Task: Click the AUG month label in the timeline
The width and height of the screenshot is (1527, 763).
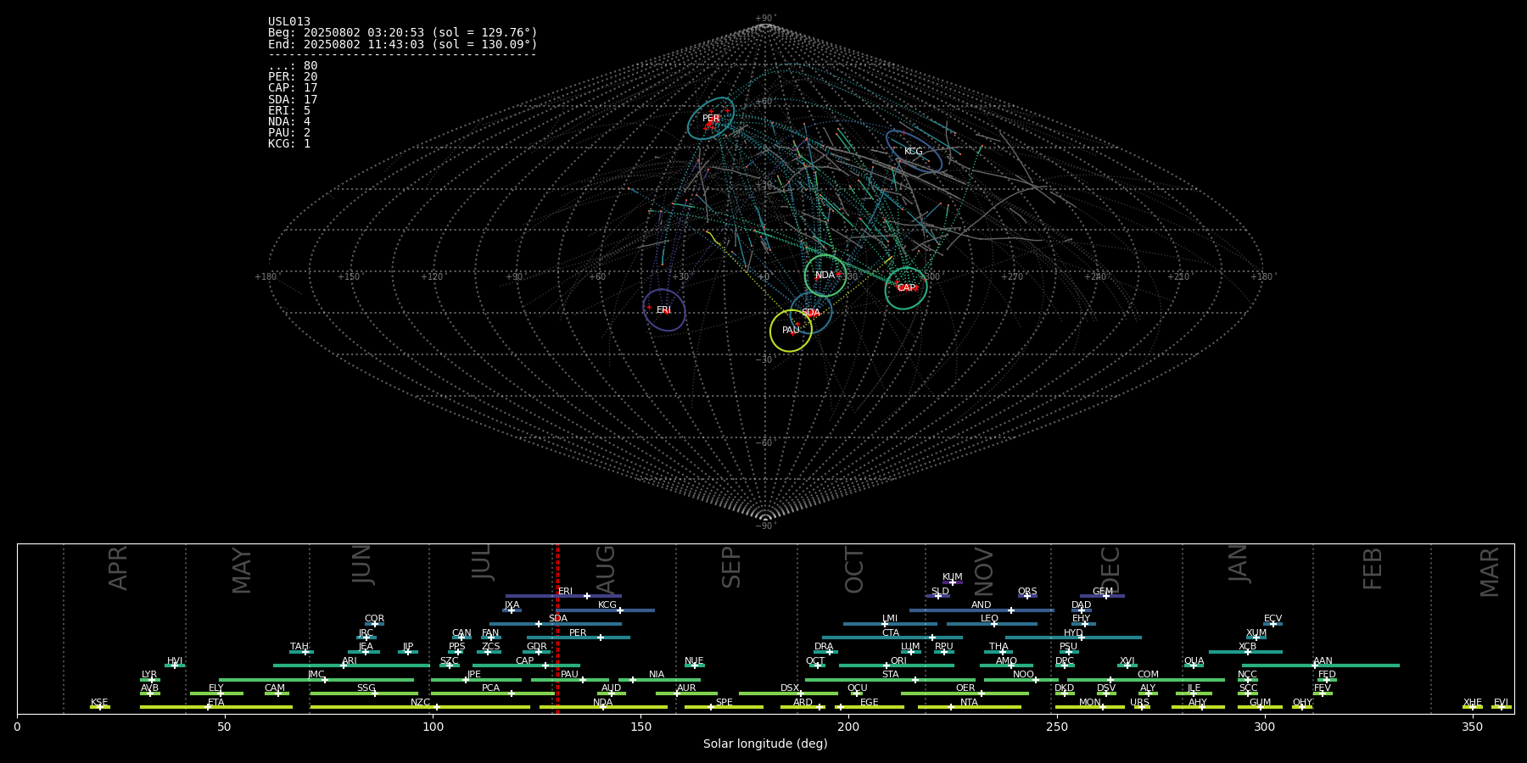Action: 606,570
